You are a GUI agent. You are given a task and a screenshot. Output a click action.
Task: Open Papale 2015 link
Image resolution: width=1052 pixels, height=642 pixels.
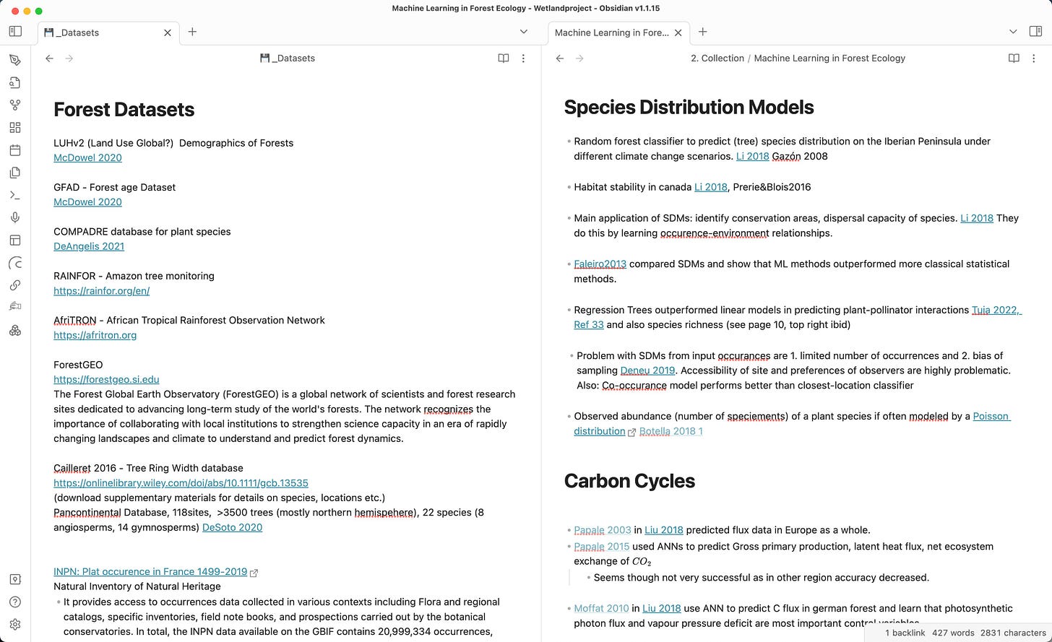pos(601,547)
